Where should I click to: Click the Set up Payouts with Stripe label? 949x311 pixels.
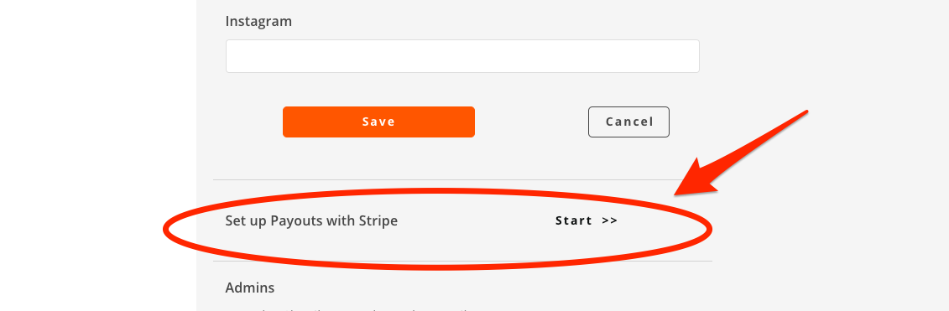coord(311,220)
